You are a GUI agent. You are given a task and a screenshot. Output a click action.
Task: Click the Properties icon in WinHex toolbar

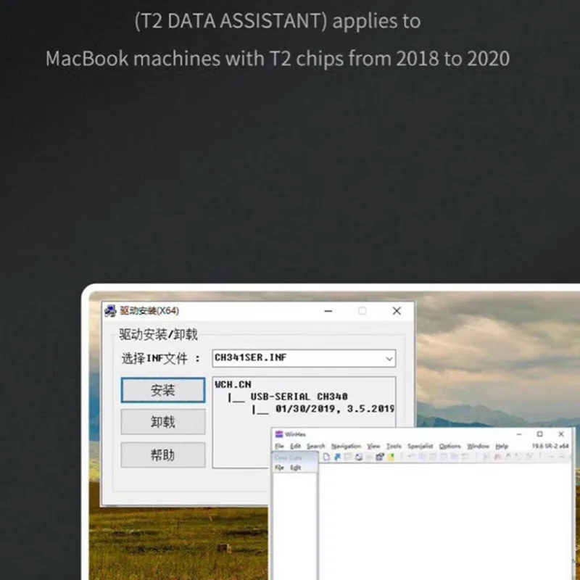tap(380, 457)
